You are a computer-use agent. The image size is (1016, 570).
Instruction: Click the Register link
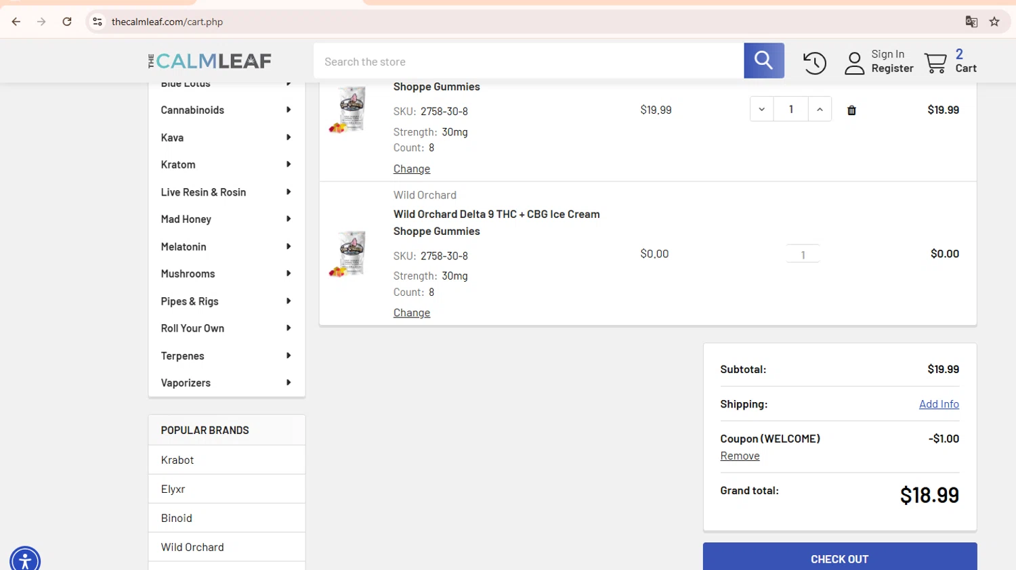[892, 68]
